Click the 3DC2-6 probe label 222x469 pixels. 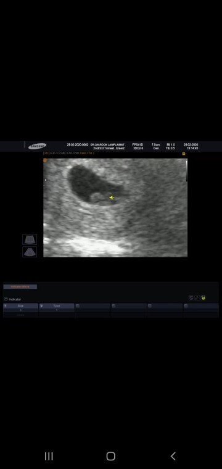pos(138,148)
